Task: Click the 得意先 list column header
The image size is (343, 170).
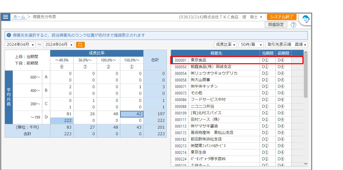Action: [216, 53]
